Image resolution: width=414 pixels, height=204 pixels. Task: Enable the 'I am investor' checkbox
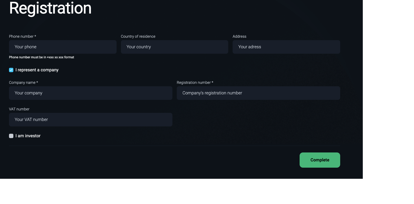11,136
